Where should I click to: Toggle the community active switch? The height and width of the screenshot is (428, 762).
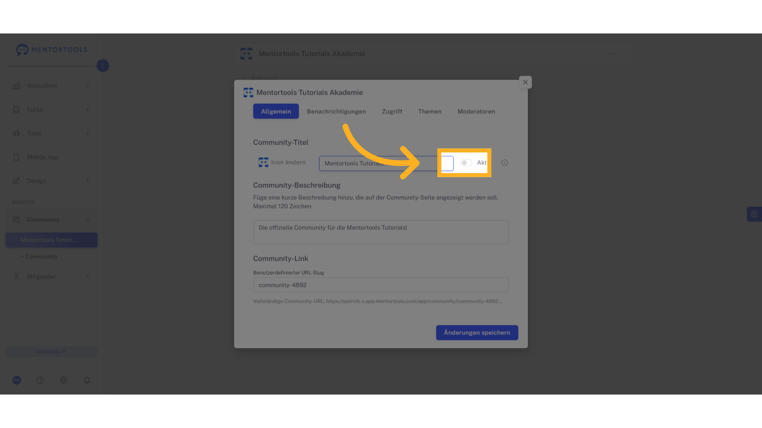pyautogui.click(x=466, y=163)
